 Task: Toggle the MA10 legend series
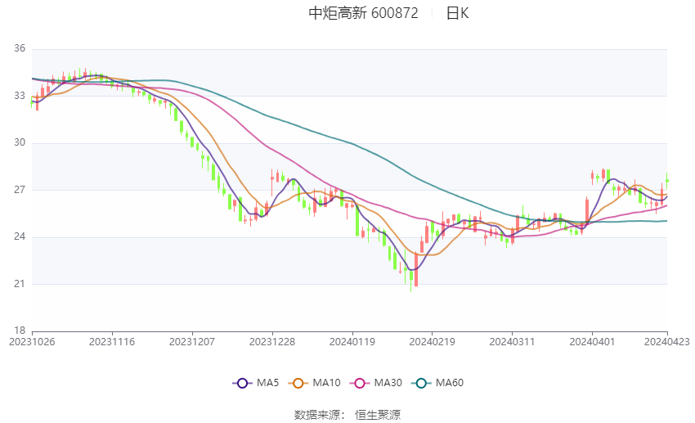point(314,383)
